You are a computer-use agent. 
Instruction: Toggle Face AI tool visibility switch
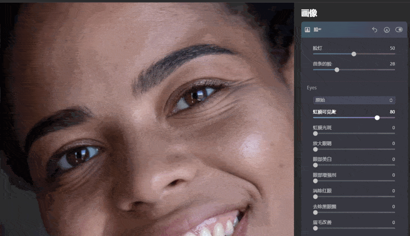coord(399,30)
